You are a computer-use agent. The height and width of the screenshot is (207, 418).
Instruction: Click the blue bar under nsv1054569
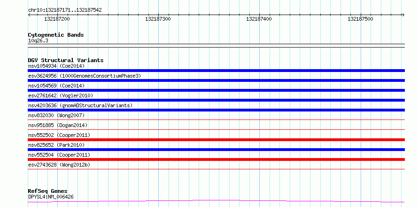216,90
